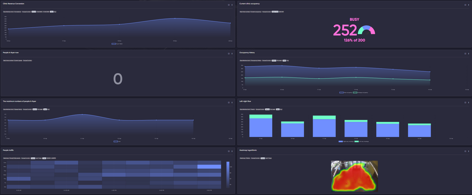Toggle Left way crossings legend item

pyautogui.click(x=362, y=141)
